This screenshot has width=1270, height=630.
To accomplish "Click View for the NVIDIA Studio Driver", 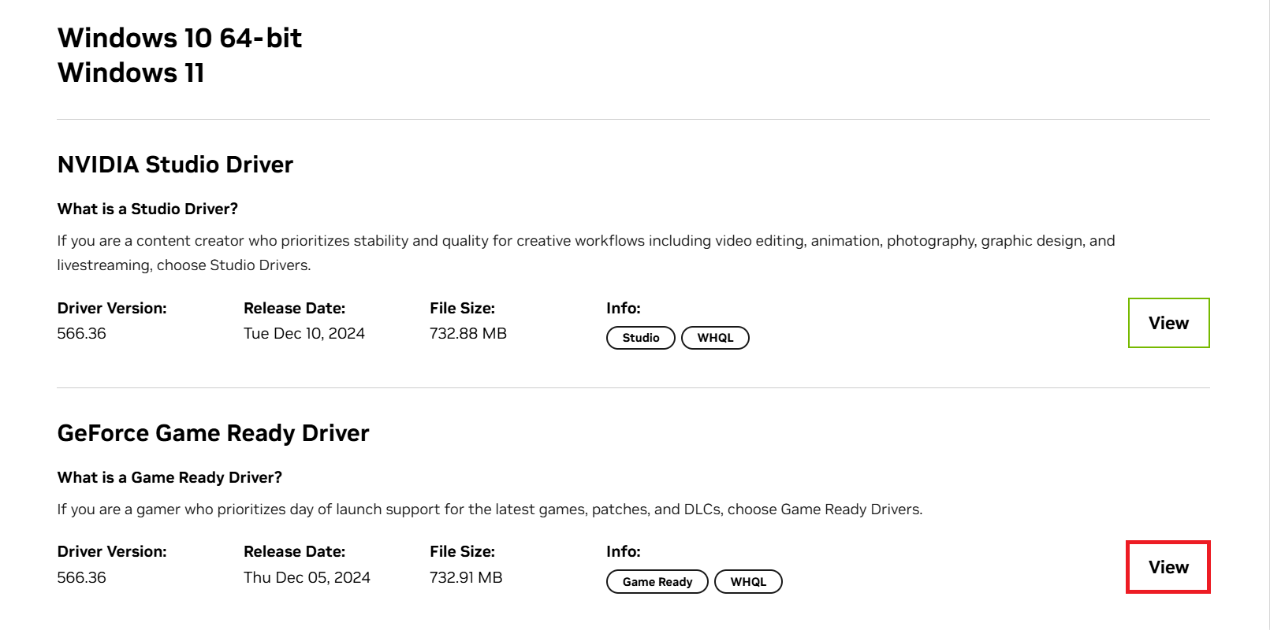I will pyautogui.click(x=1168, y=323).
